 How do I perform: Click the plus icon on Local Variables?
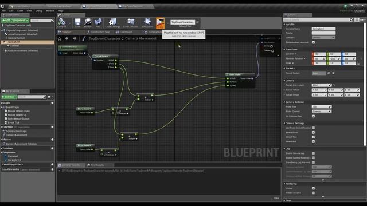[x=52, y=169]
